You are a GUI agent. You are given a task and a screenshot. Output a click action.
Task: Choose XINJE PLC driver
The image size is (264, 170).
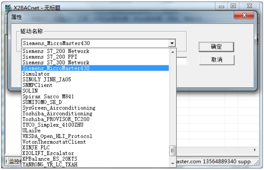pyautogui.click(x=95, y=148)
